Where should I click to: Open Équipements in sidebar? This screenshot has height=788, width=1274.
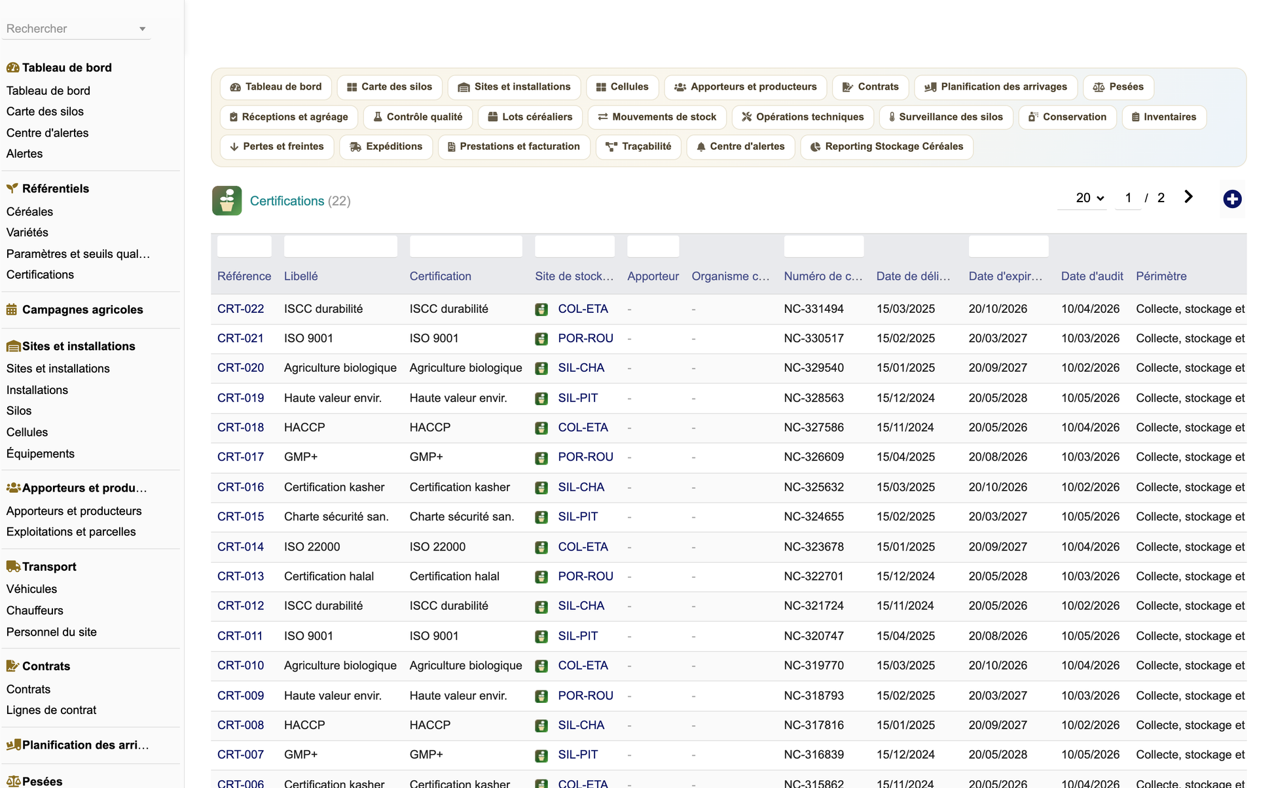tap(40, 454)
